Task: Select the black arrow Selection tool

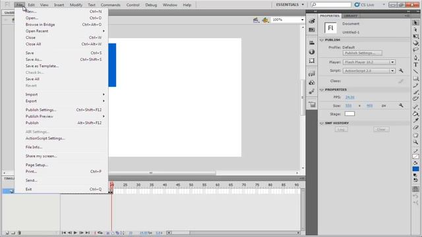Action: click(x=415, y=23)
